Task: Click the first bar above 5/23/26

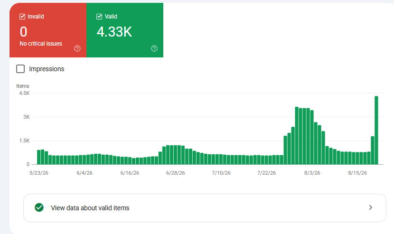Action: click(x=39, y=157)
